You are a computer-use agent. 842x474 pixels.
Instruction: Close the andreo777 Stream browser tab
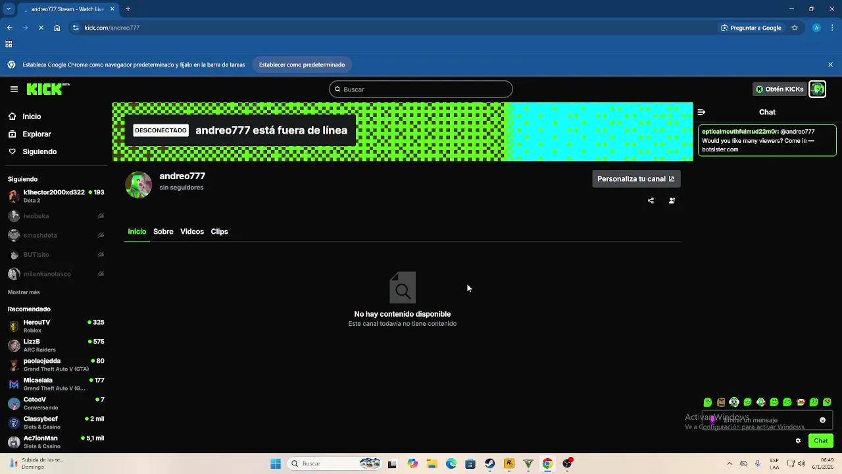[x=112, y=9]
